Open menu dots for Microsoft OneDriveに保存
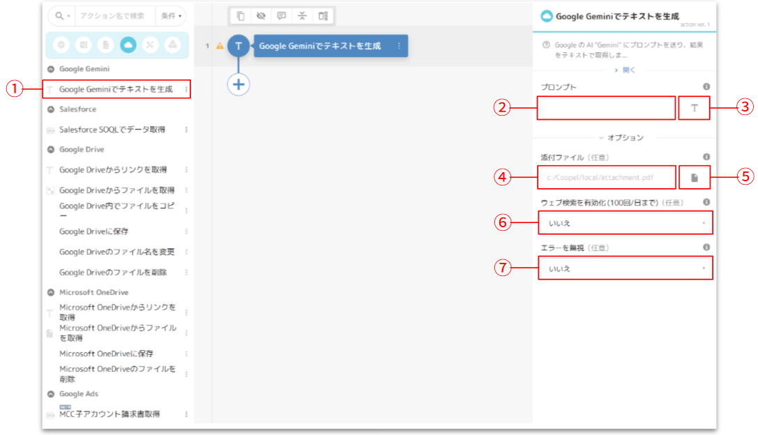 coord(186,354)
